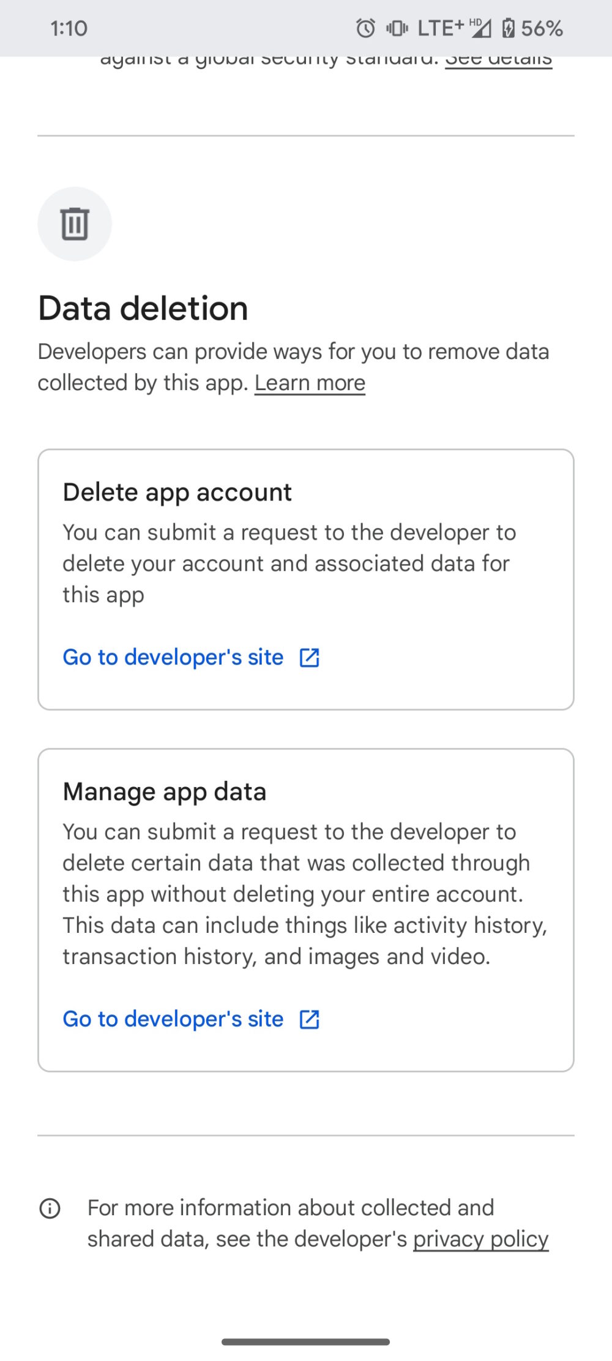The height and width of the screenshot is (1361, 612).
Task: Click the Delete app account heading text
Action: 177,491
